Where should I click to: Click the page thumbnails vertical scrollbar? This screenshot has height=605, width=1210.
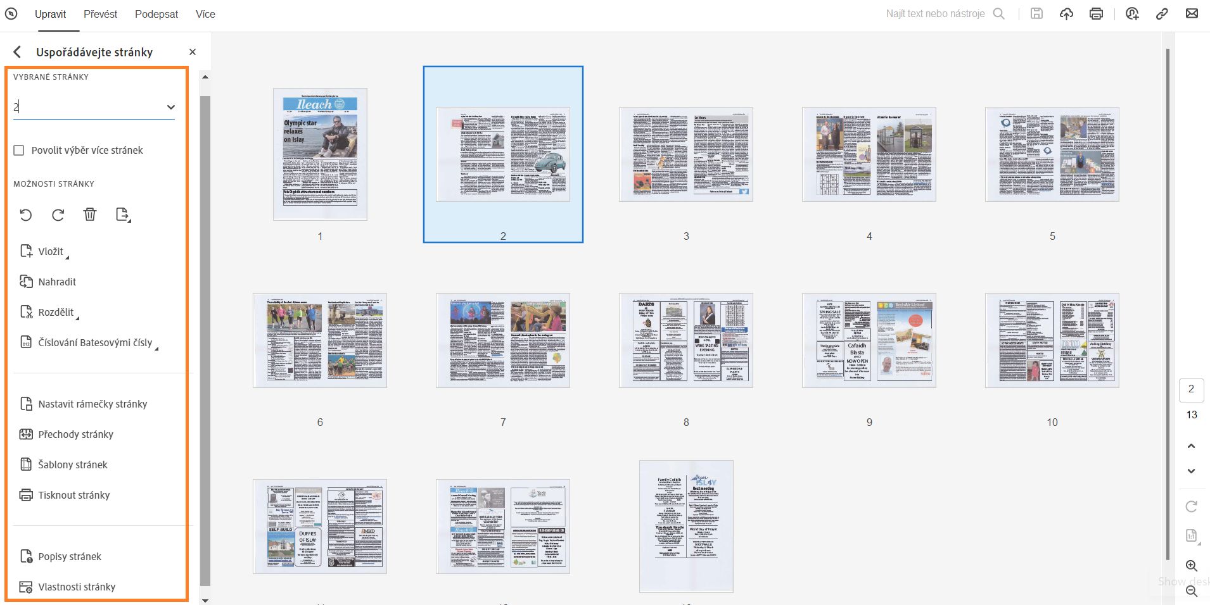(x=1168, y=304)
